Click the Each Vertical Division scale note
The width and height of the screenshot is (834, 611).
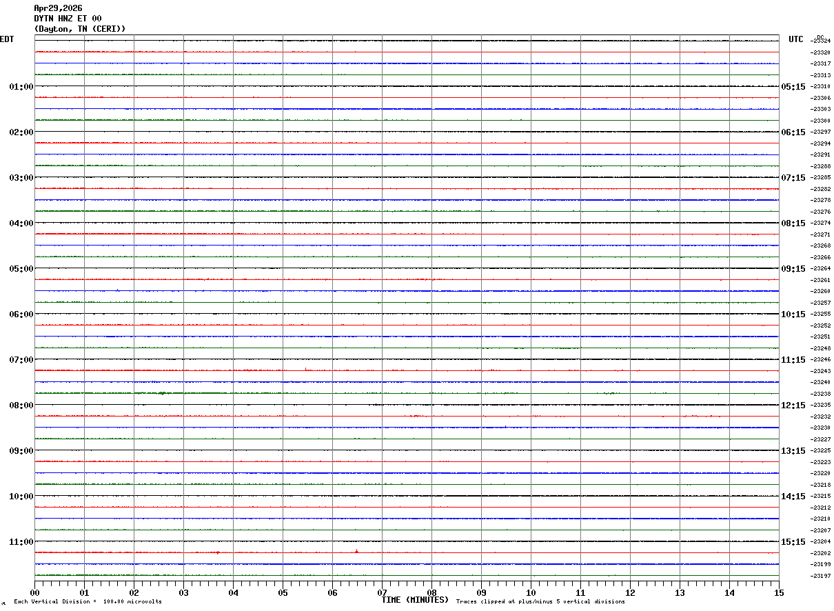[88, 602]
